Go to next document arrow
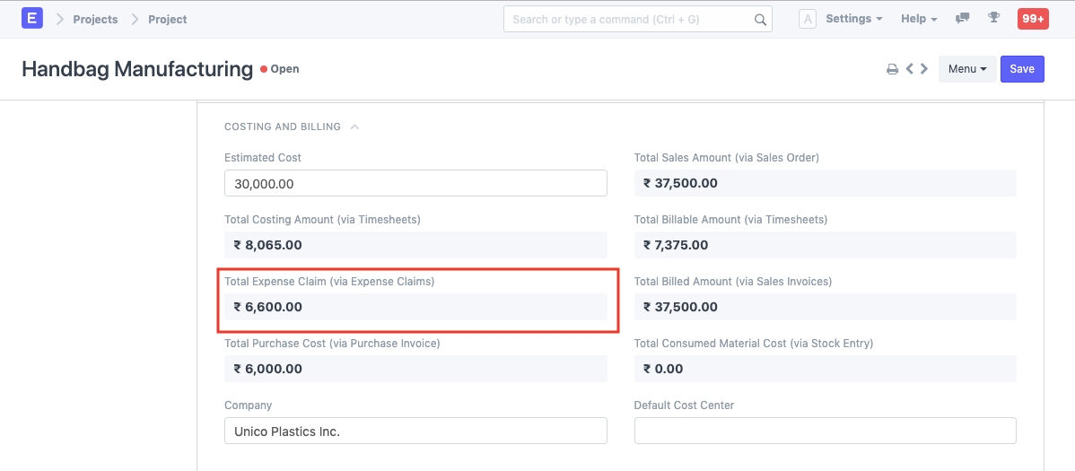Image resolution: width=1075 pixels, height=471 pixels. click(924, 69)
